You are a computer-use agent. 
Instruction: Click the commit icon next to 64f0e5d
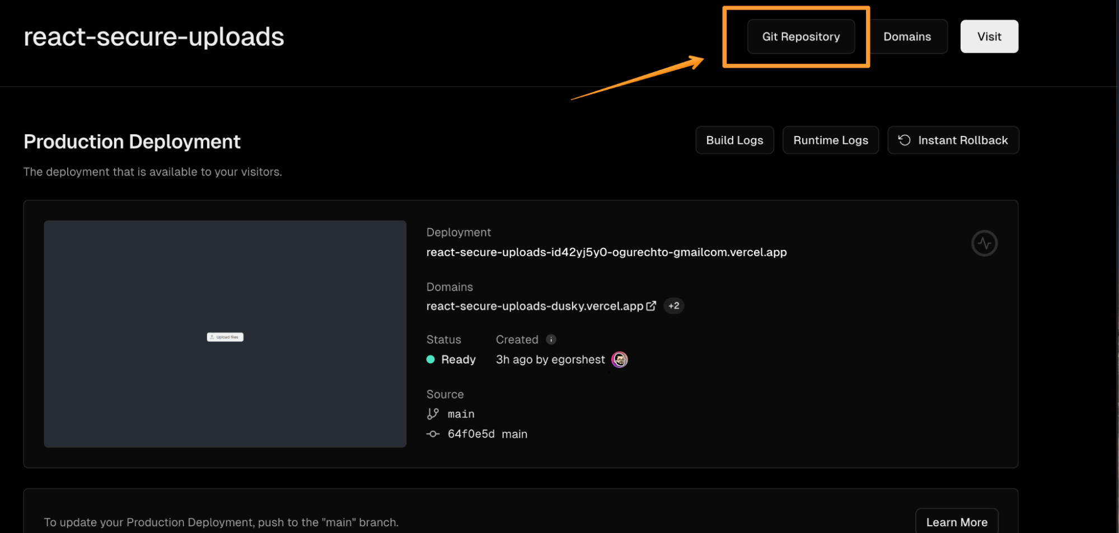coord(432,433)
